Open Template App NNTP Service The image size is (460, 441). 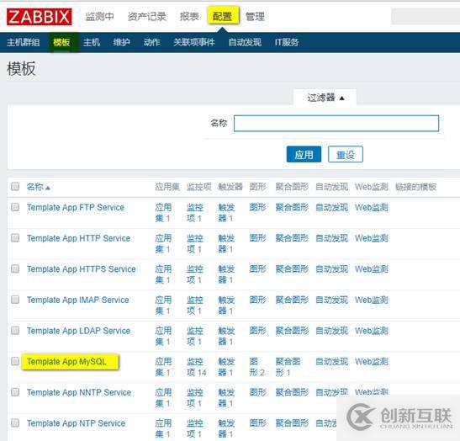click(x=79, y=392)
